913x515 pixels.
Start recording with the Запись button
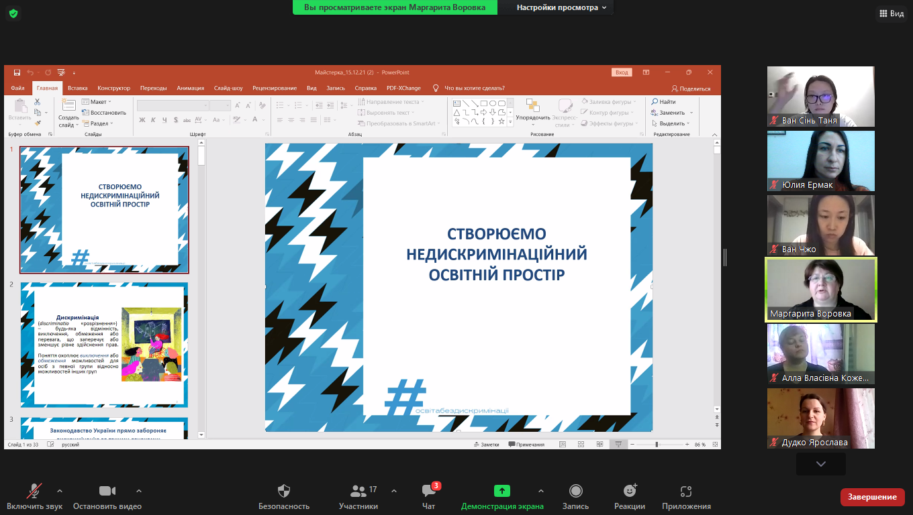tap(575, 491)
